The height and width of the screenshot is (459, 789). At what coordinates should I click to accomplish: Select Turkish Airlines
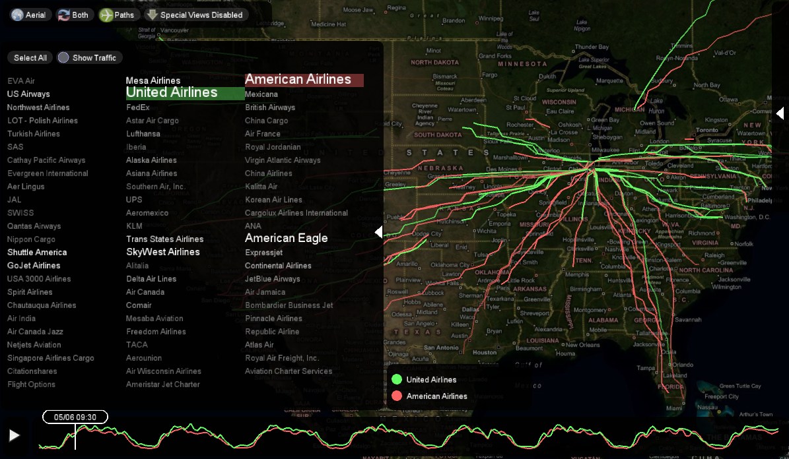(33, 134)
